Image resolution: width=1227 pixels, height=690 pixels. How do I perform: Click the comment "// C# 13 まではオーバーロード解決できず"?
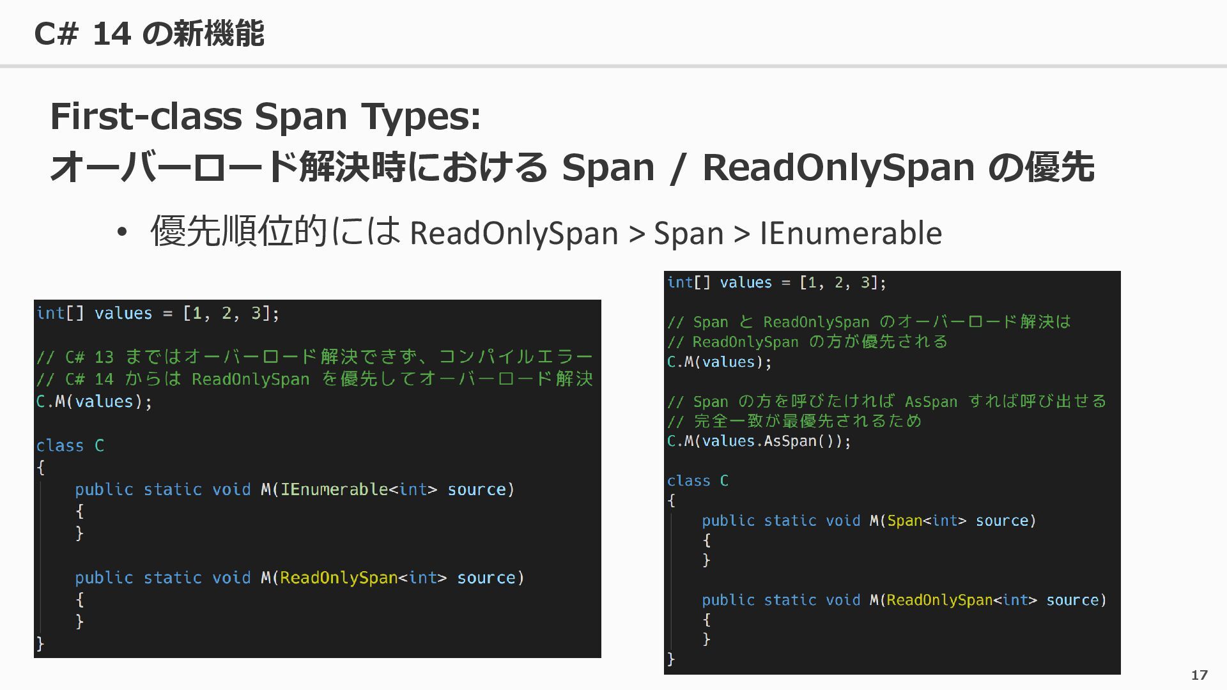coord(315,356)
